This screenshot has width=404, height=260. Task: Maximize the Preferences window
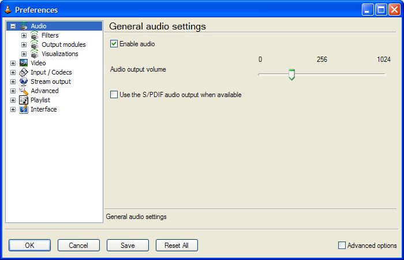pyautogui.click(x=381, y=10)
